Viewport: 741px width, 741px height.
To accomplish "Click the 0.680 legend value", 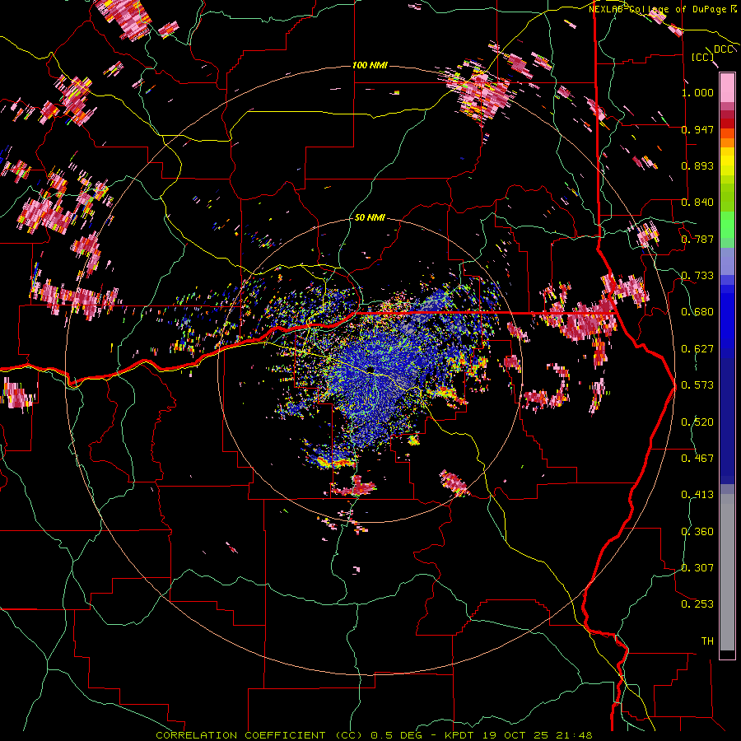I will 697,312.
